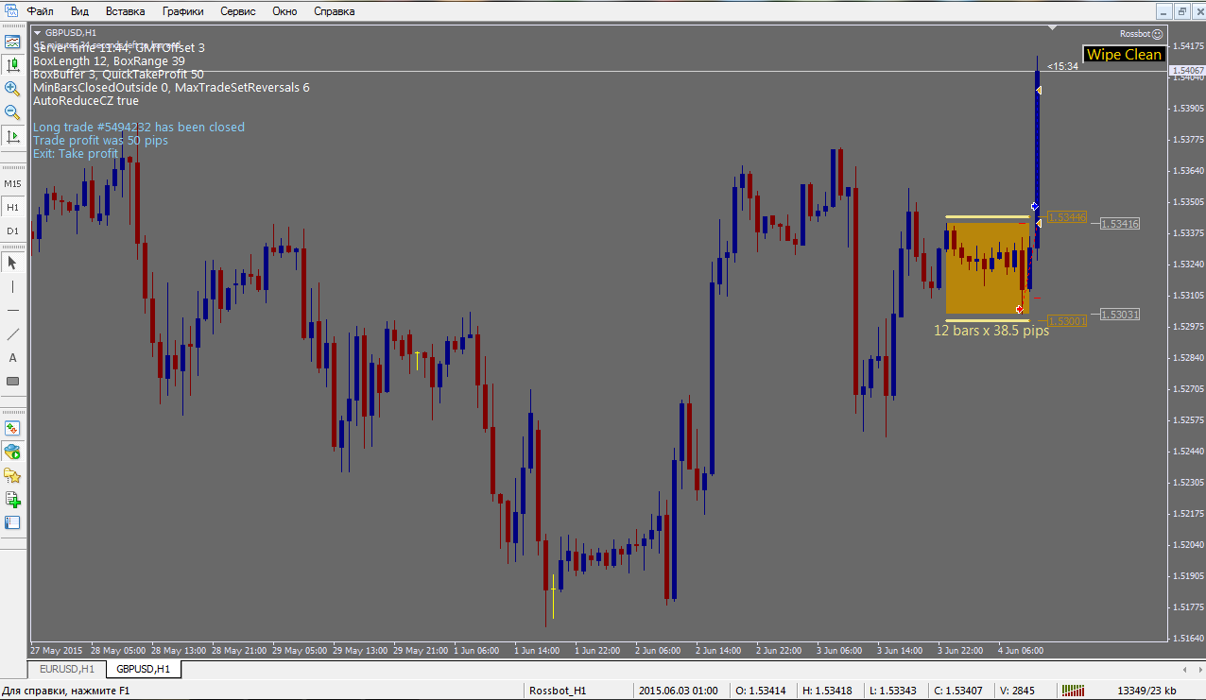The width and height of the screenshot is (1206, 700).
Task: Open the Вставка menu
Action: (x=126, y=11)
